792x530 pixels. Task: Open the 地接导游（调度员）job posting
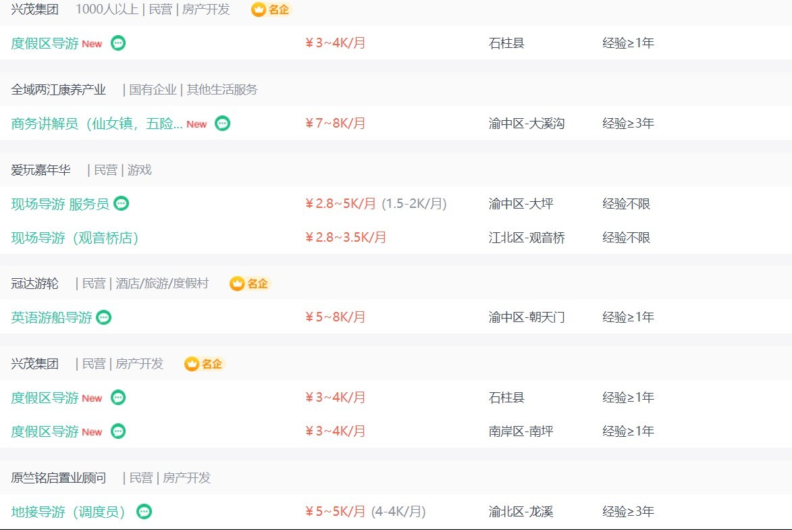pos(68,511)
